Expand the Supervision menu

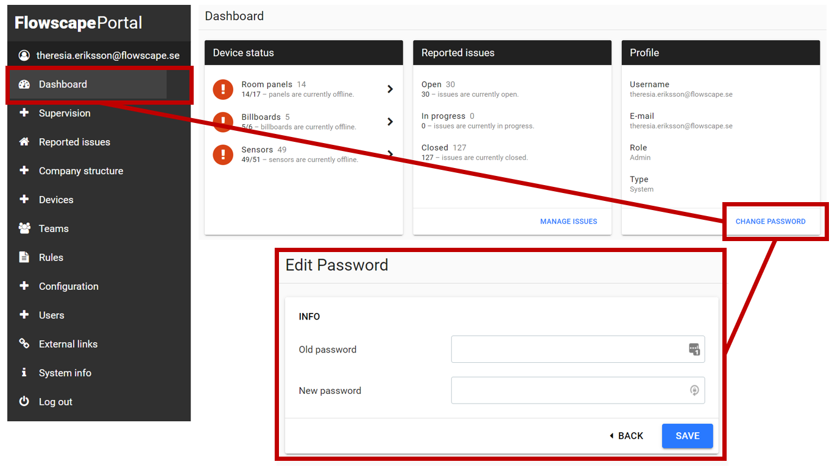pos(99,113)
